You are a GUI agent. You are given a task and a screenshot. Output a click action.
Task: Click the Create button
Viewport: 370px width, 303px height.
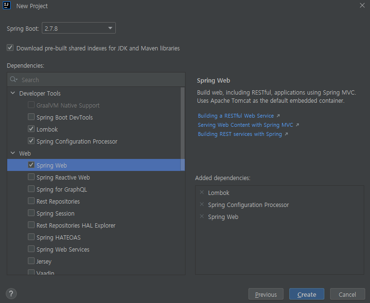(307, 294)
